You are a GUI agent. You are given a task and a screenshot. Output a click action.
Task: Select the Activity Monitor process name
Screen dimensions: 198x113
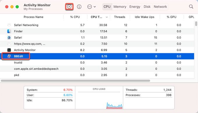(x=25, y=50)
